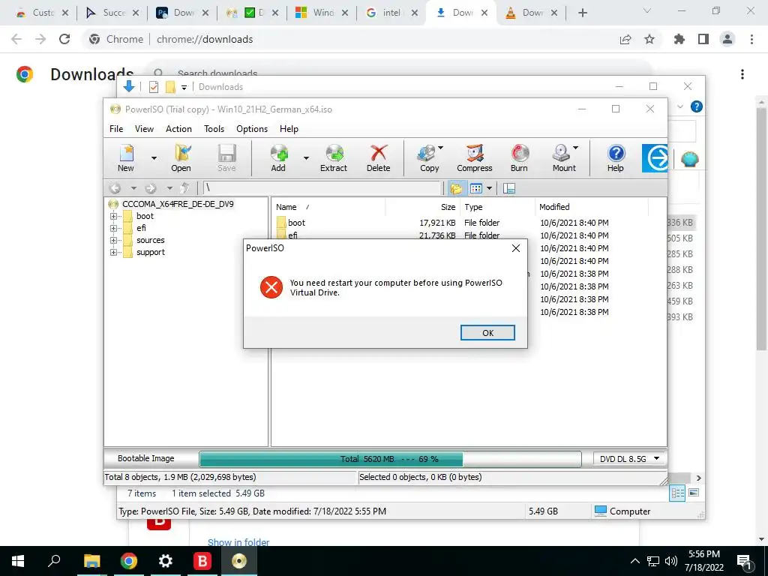The image size is (768, 576).
Task: Open the Action menu in PowerISO
Action: pos(178,129)
